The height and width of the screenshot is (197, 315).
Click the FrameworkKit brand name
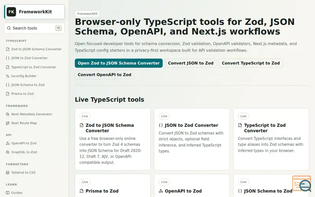click(35, 12)
